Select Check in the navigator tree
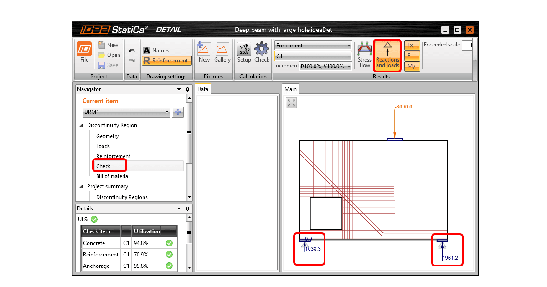The height and width of the screenshot is (287, 547). [103, 166]
